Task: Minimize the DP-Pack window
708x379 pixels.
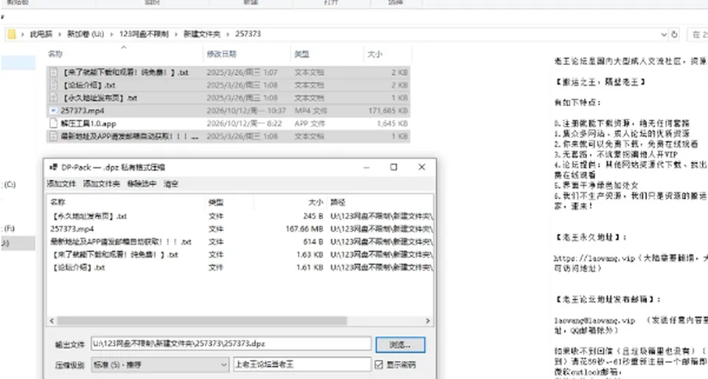Action: 367,167
